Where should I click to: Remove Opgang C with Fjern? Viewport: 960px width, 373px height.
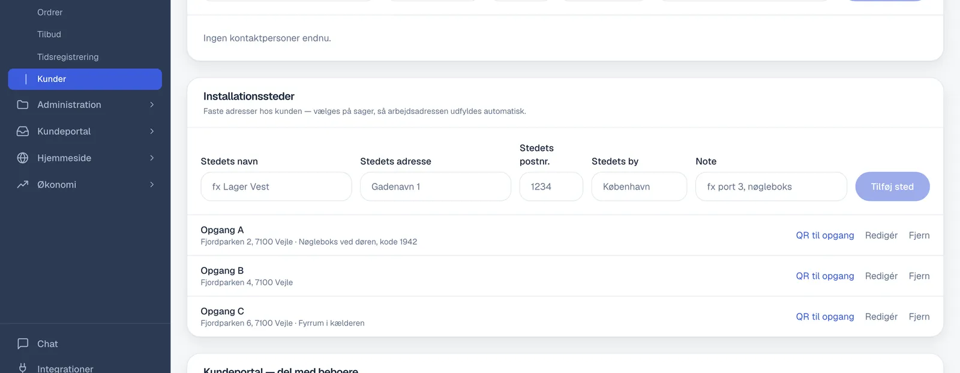click(919, 317)
